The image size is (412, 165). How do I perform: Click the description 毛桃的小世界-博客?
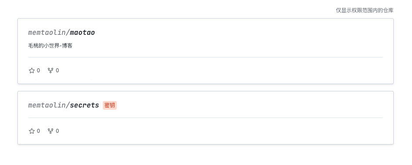point(50,46)
